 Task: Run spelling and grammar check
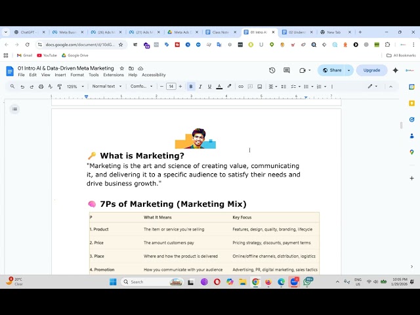tap(50, 86)
